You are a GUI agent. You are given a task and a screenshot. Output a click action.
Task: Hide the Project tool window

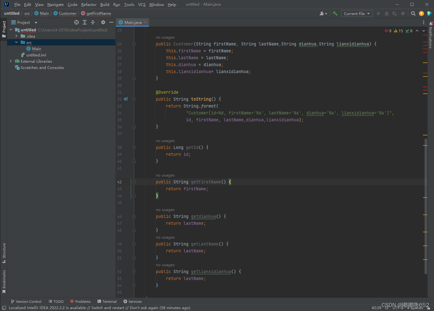point(111,22)
